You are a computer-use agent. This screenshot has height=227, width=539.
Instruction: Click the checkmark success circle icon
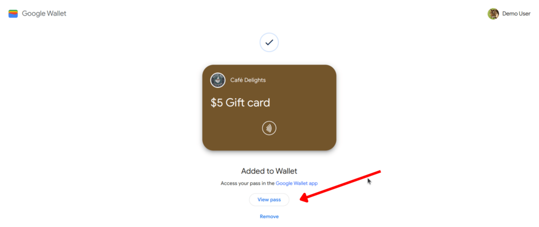click(269, 42)
